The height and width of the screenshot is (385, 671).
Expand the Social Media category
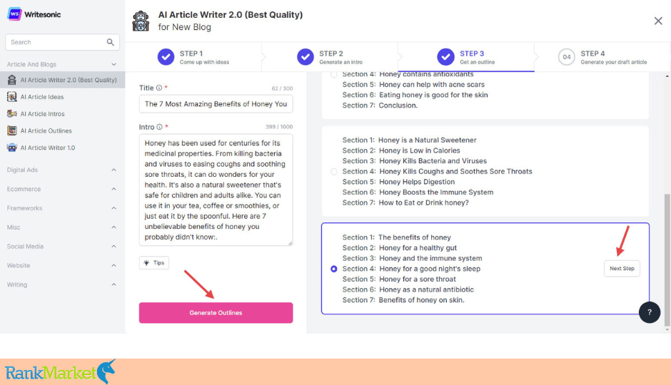[x=113, y=246]
